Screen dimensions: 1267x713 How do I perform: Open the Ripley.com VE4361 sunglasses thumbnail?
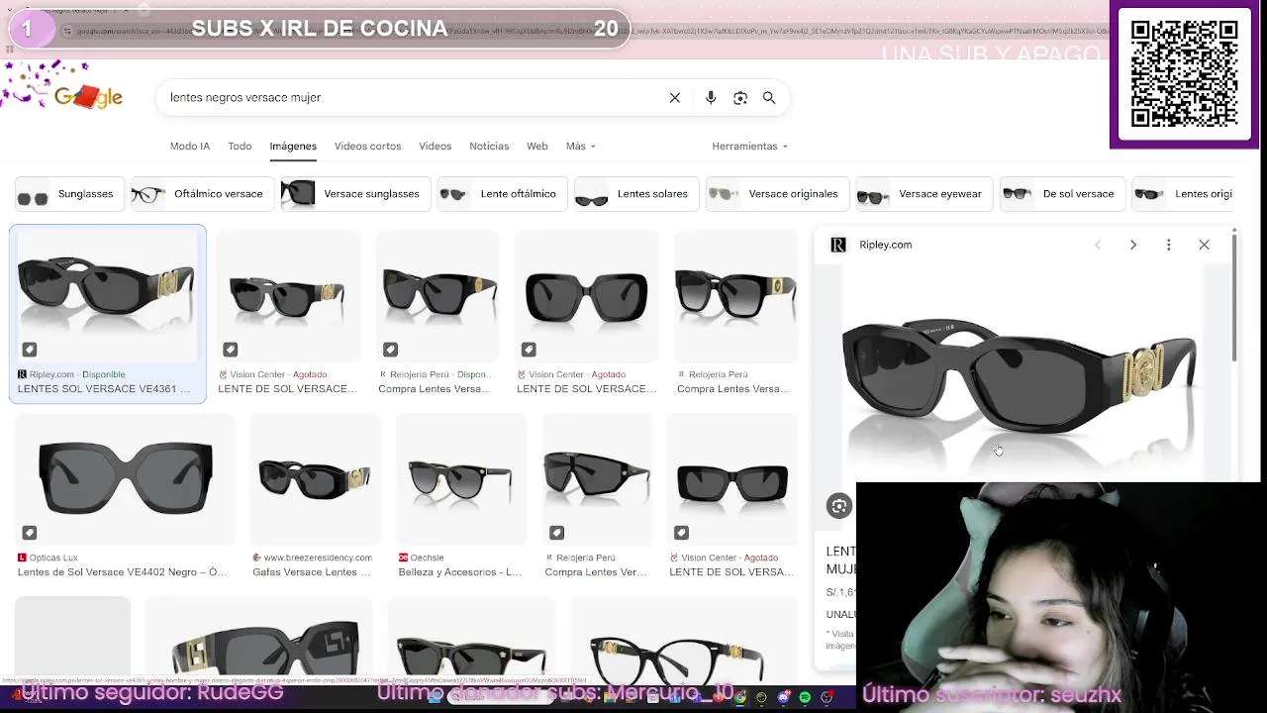point(107,295)
